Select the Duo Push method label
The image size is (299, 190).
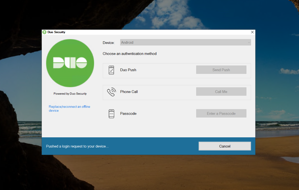[128, 70]
